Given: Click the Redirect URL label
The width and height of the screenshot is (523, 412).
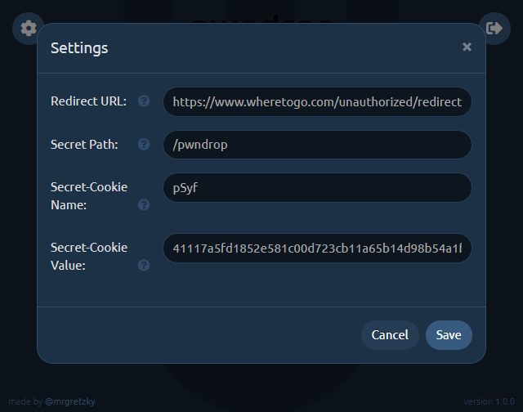Looking at the screenshot, I should click(89, 101).
